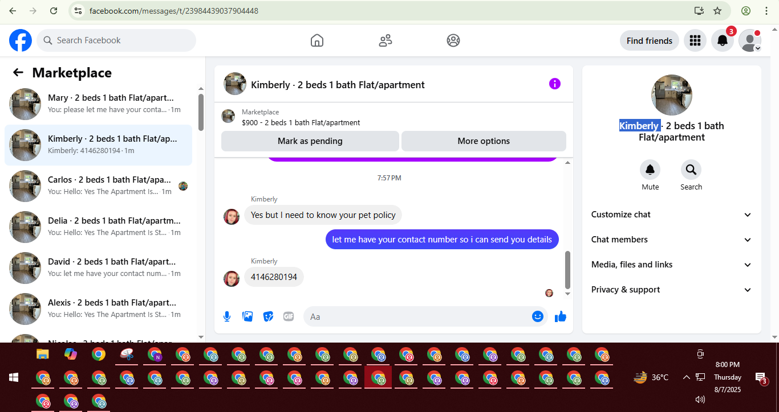Click the Find friends button
The image size is (779, 412).
(x=650, y=40)
